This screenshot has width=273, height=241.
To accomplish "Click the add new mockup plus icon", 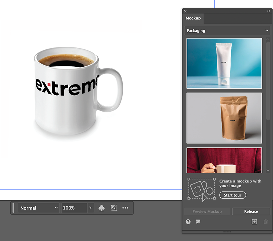I will (254, 222).
